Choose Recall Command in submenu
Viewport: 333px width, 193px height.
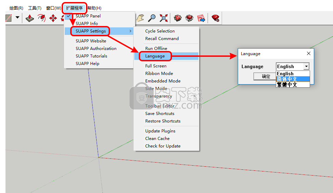click(166, 38)
